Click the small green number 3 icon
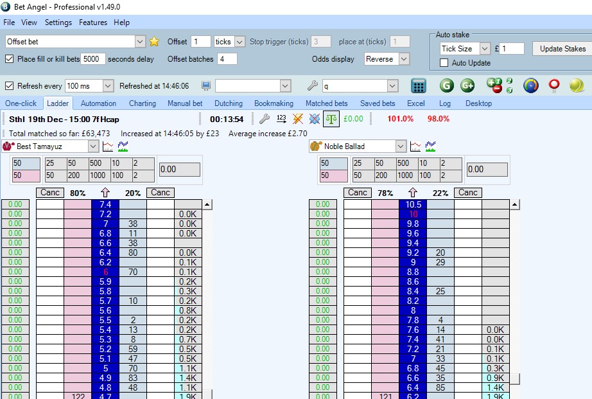592x399 pixels. point(510,90)
